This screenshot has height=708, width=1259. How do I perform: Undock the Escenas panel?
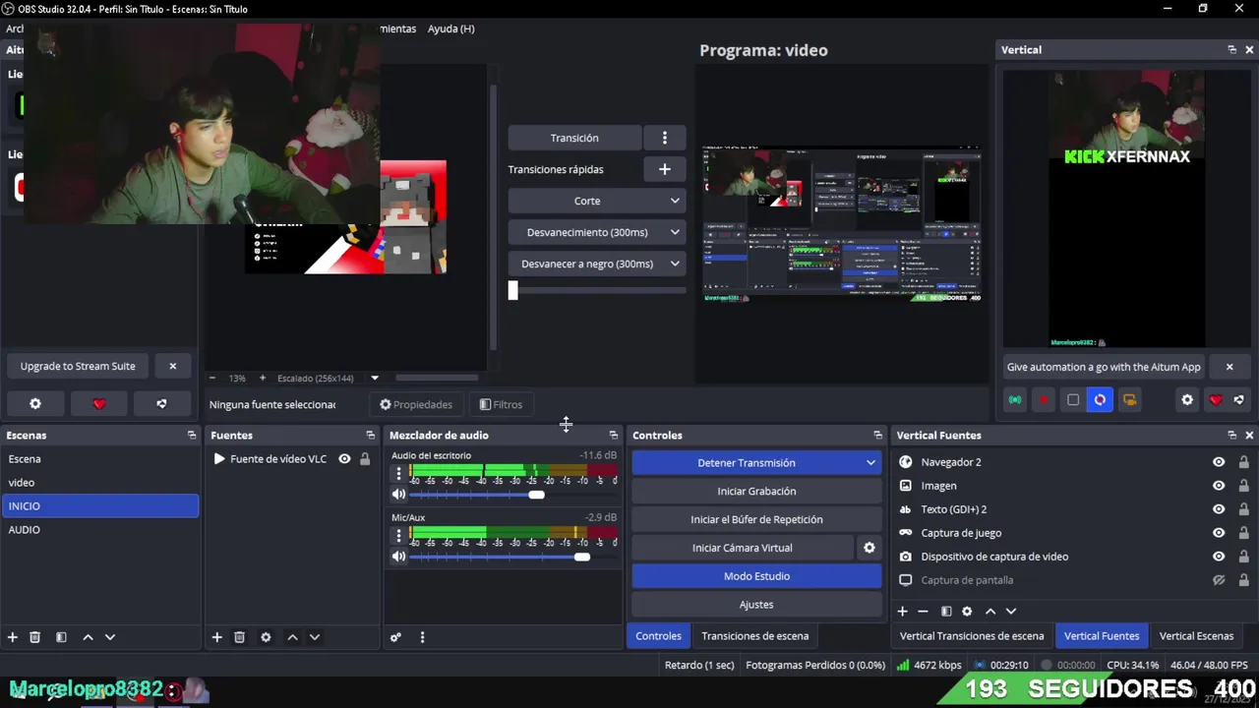[x=192, y=435]
